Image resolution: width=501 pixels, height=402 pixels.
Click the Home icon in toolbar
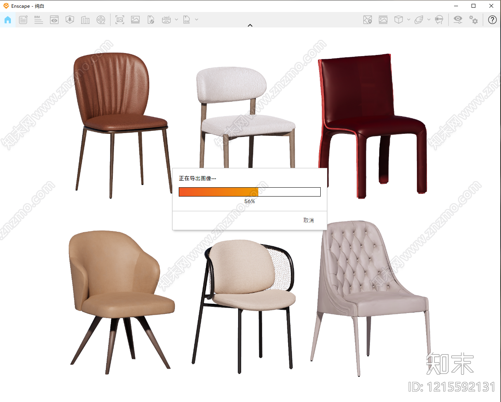pyautogui.click(x=8, y=20)
